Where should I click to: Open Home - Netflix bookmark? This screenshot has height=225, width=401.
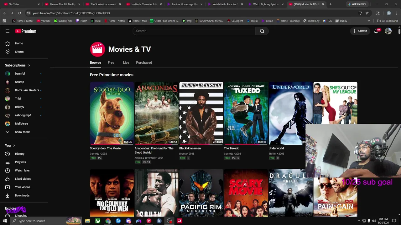pos(115,21)
